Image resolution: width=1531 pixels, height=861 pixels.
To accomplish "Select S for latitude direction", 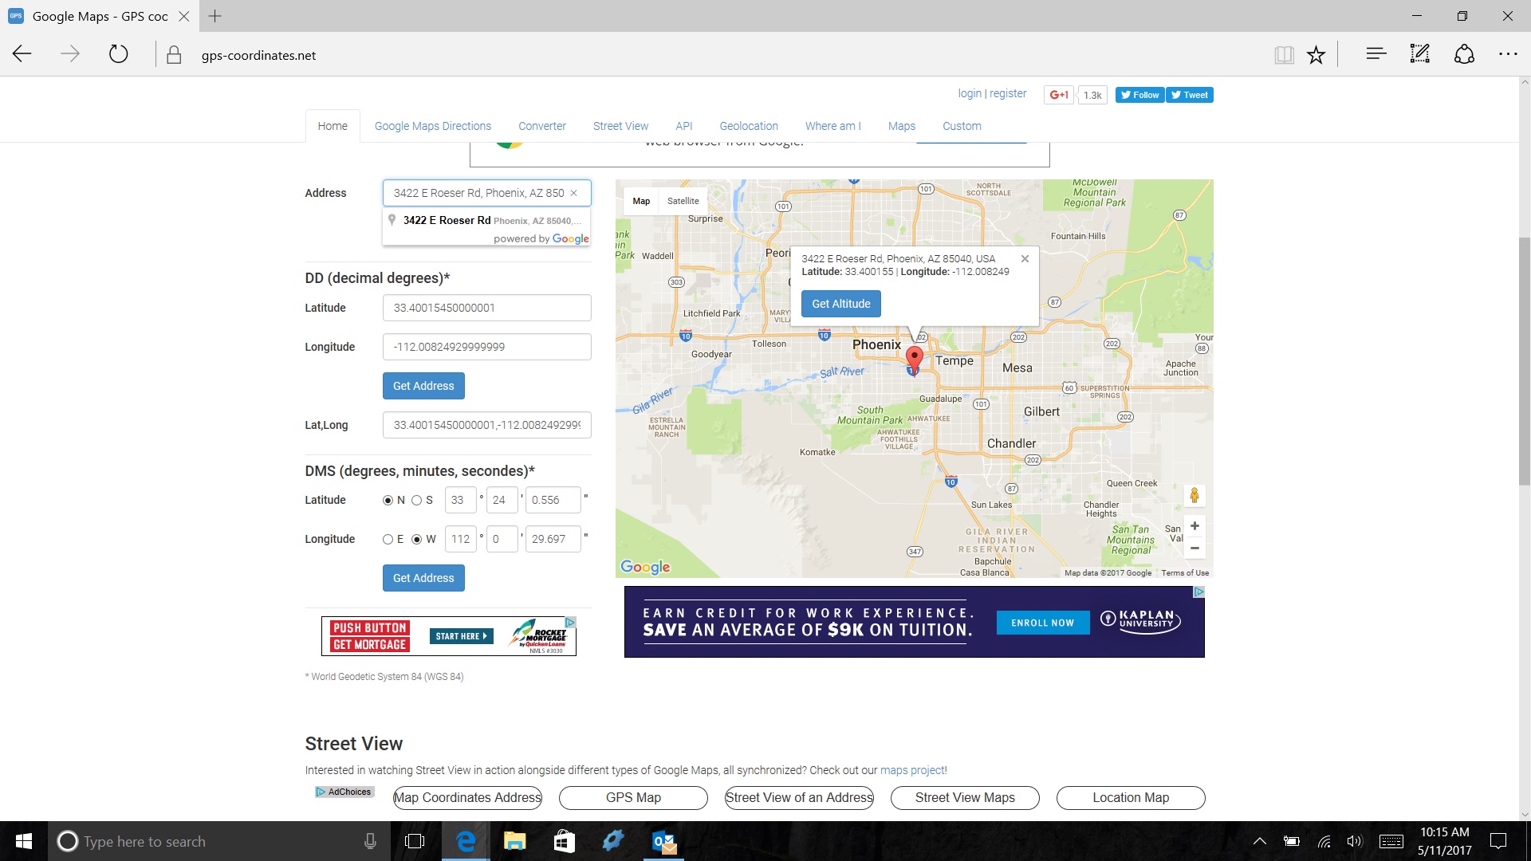I will click(x=416, y=501).
